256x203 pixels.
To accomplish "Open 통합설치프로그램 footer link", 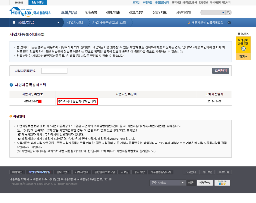I will [x=105, y=172].
